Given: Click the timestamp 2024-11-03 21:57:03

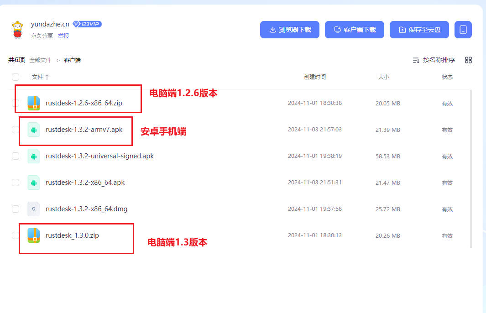Looking at the screenshot, I should coord(314,130).
